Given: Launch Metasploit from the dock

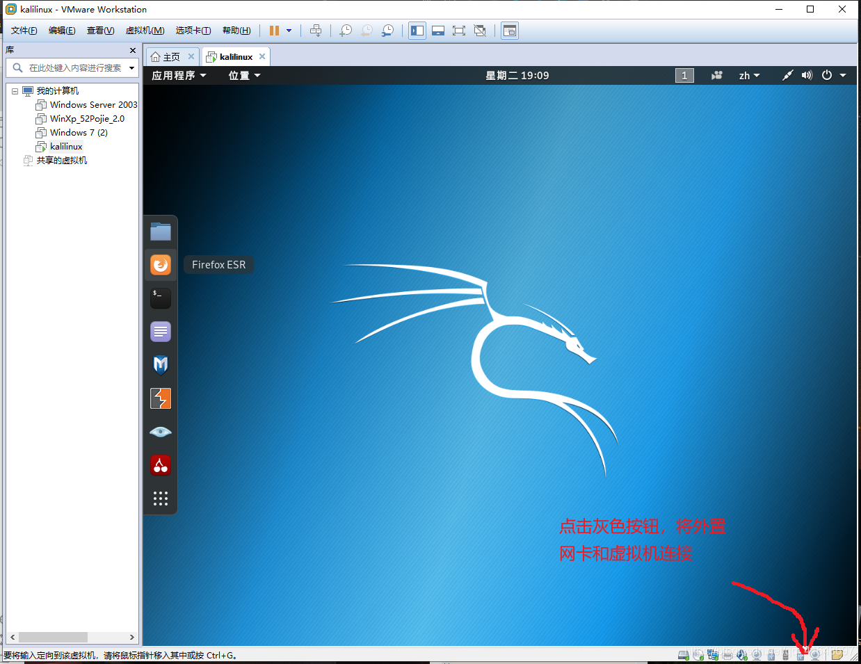Looking at the screenshot, I should click(161, 365).
